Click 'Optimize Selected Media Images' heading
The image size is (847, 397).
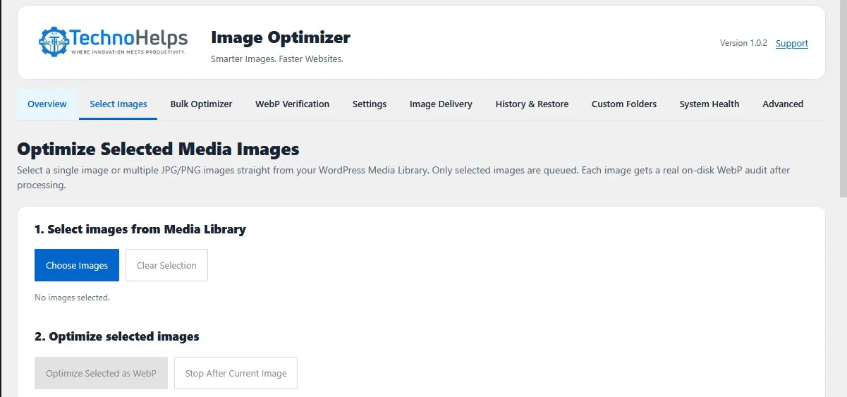158,149
